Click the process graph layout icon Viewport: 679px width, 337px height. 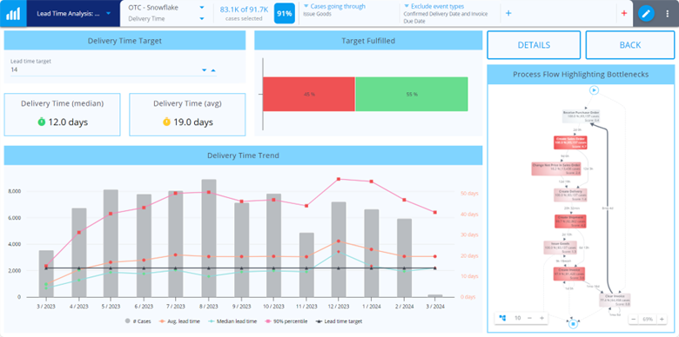502,318
